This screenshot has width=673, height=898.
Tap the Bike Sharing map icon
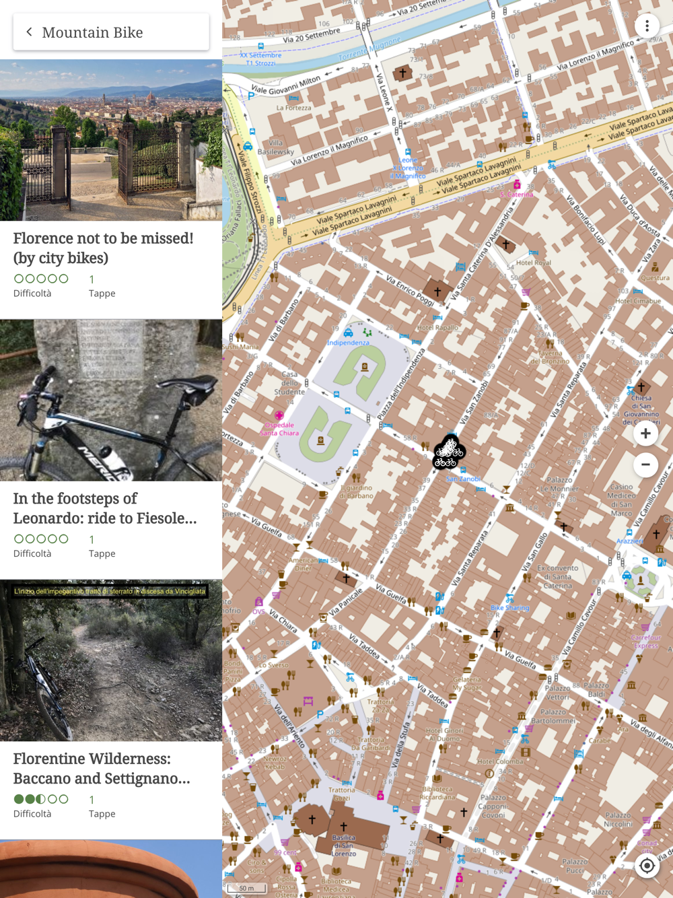(509, 598)
